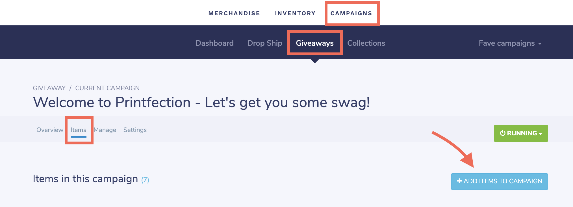Open the Campaigns top menu
The height and width of the screenshot is (207, 573).
[351, 13]
